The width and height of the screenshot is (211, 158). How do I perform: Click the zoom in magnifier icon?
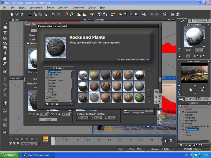131,14
